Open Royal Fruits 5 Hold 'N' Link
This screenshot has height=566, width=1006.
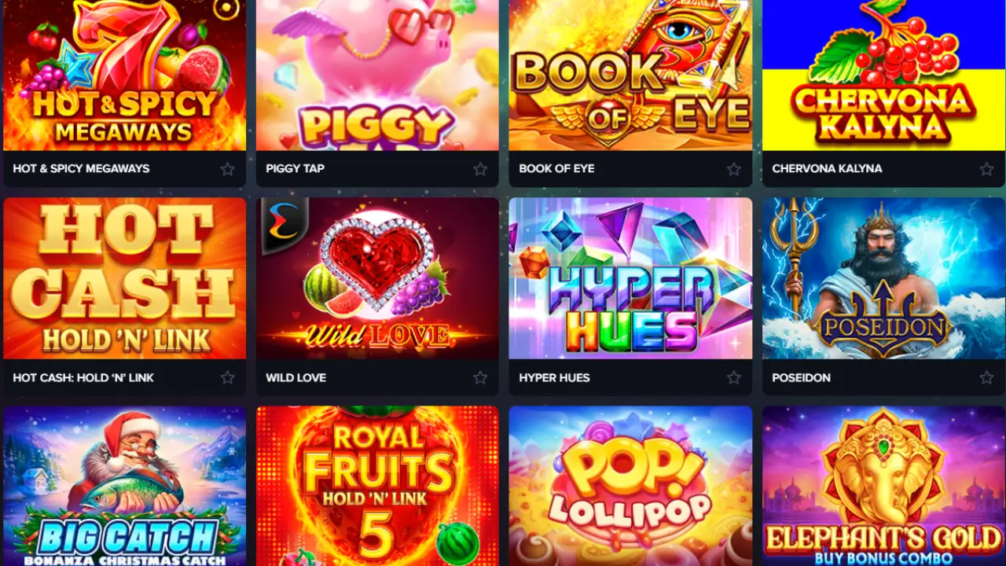coord(377,486)
